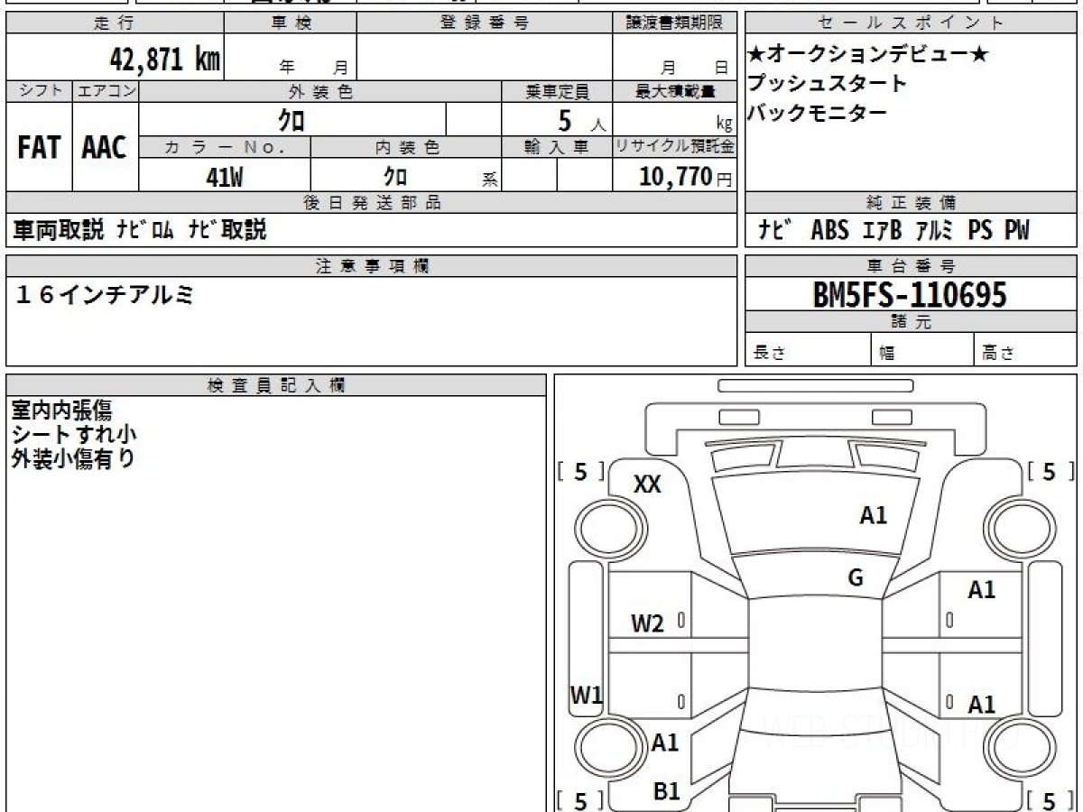Select the B1 mark on the diagram
This screenshot has height=812, width=1083.
666,791
